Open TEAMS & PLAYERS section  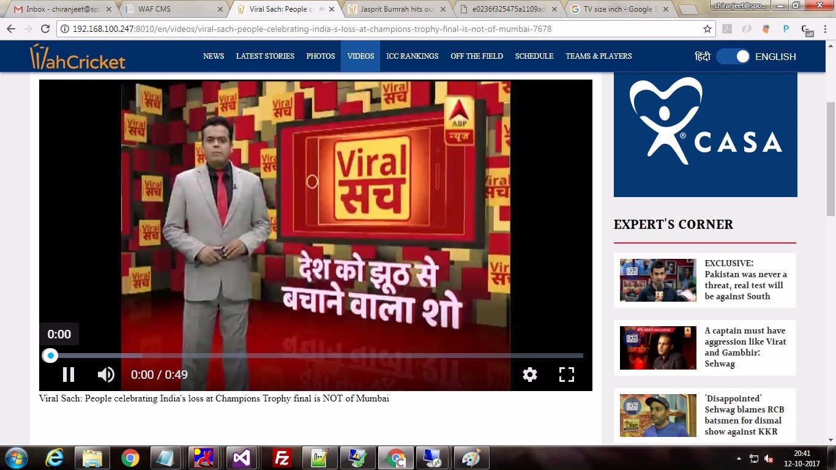pyautogui.click(x=599, y=56)
